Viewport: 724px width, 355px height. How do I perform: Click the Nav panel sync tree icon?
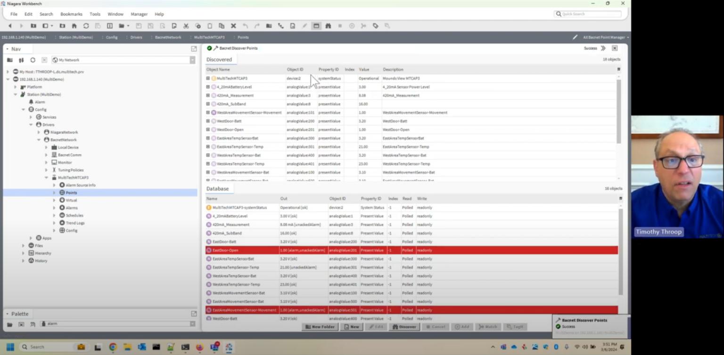pos(21,60)
